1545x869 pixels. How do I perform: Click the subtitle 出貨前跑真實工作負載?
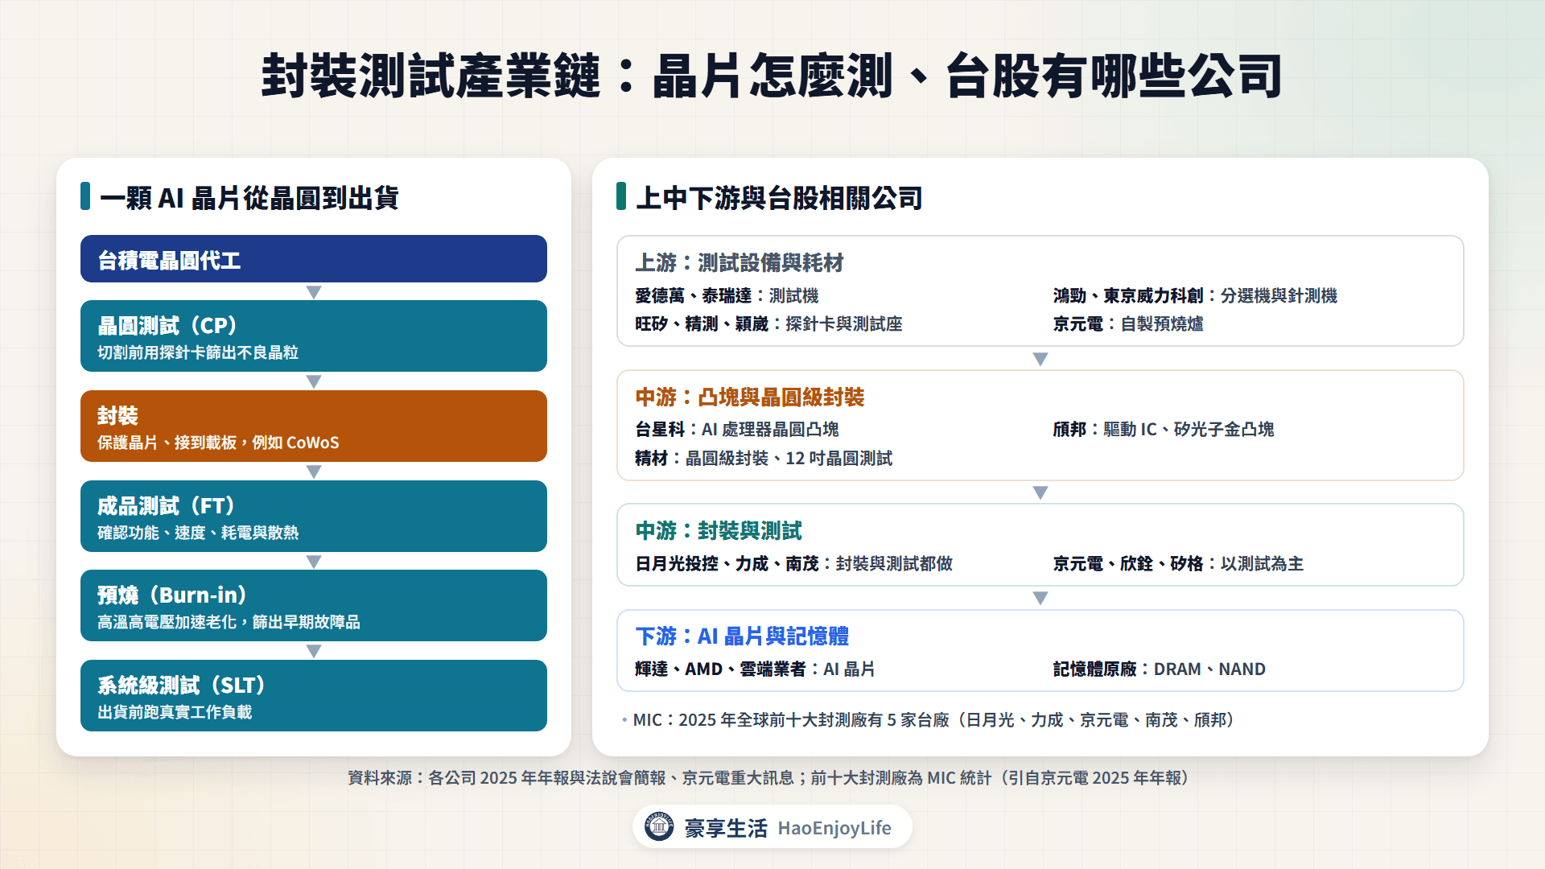(175, 712)
